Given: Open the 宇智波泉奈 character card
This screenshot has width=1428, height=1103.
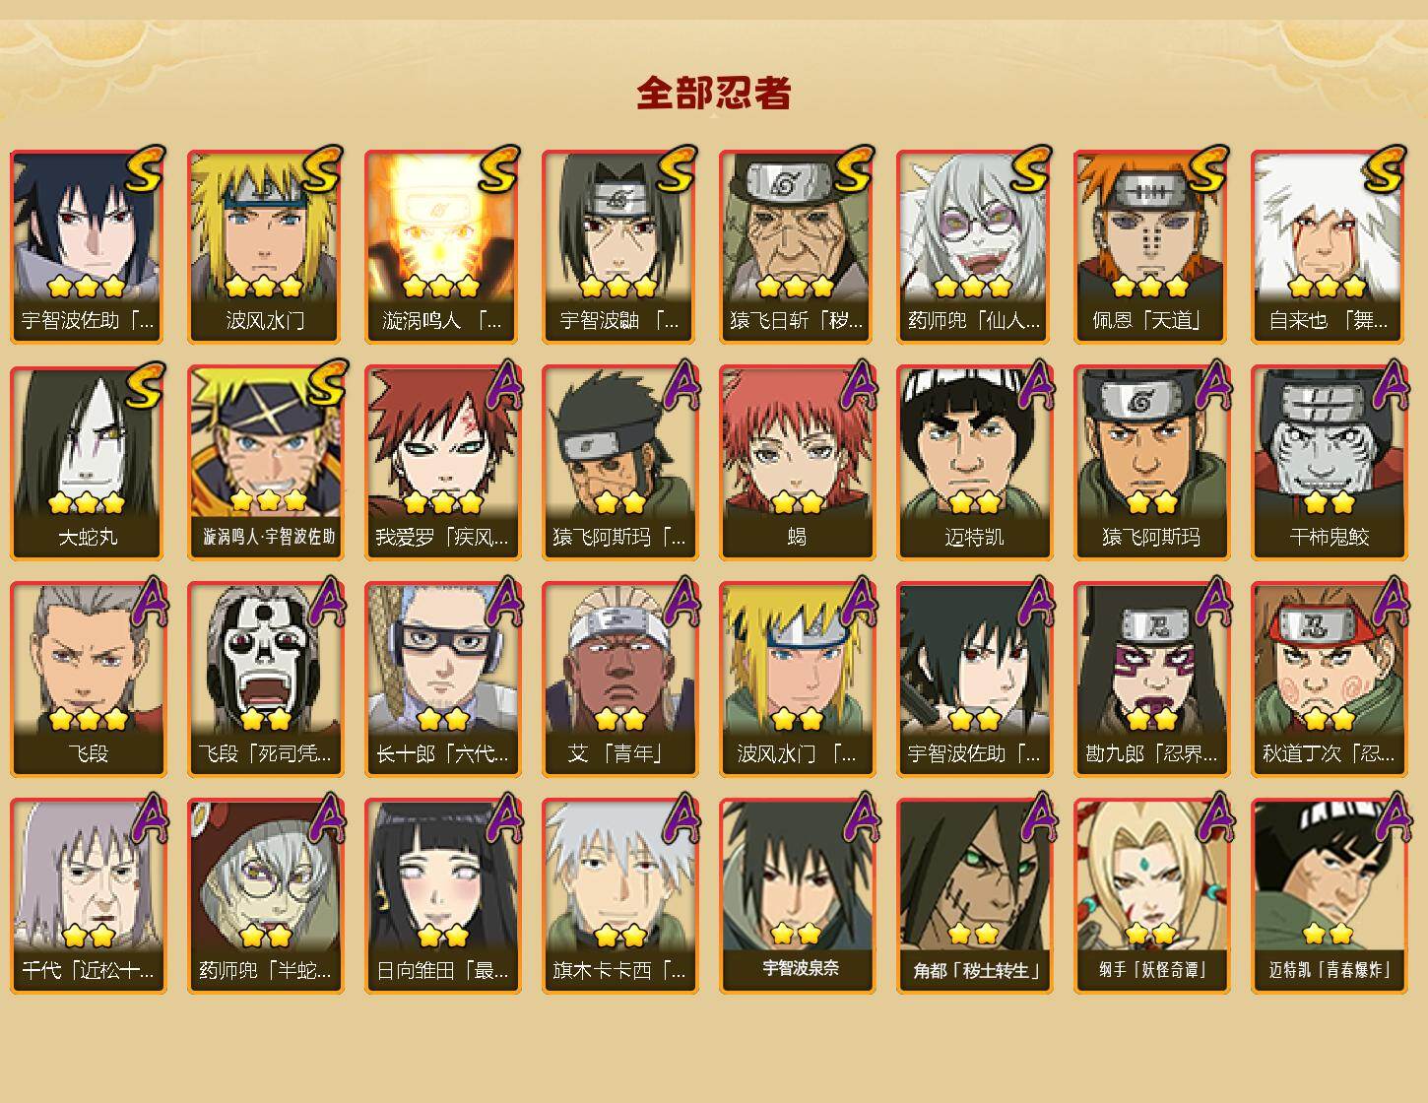Looking at the screenshot, I should click(x=797, y=896).
